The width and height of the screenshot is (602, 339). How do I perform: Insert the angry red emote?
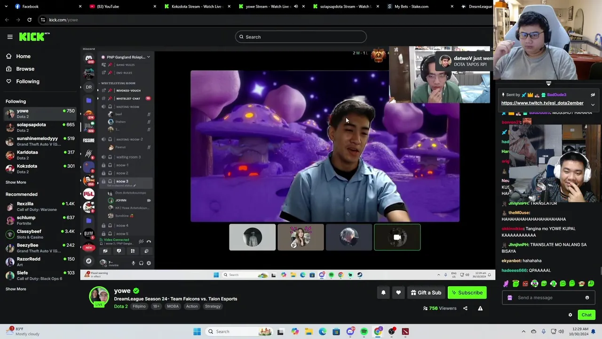point(525,283)
